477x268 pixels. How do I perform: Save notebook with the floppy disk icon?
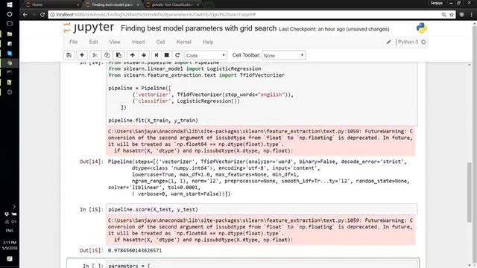69,55
